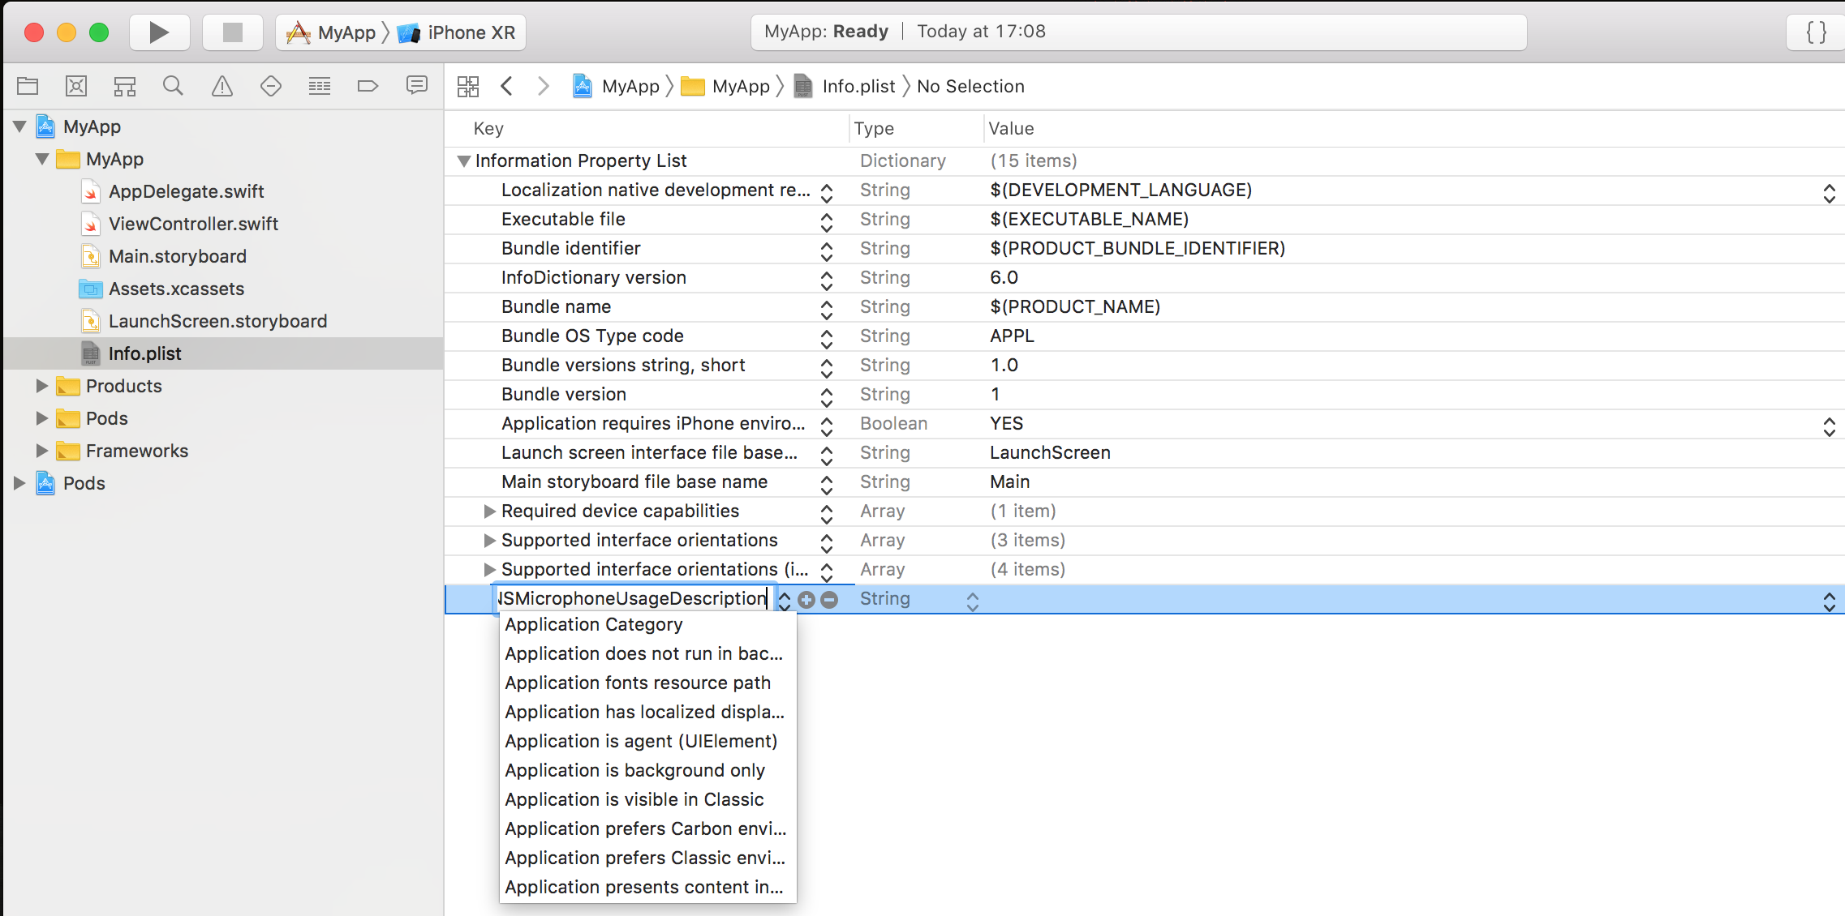Collapse Information Property List row
This screenshot has height=916, width=1845.
pos(464,161)
